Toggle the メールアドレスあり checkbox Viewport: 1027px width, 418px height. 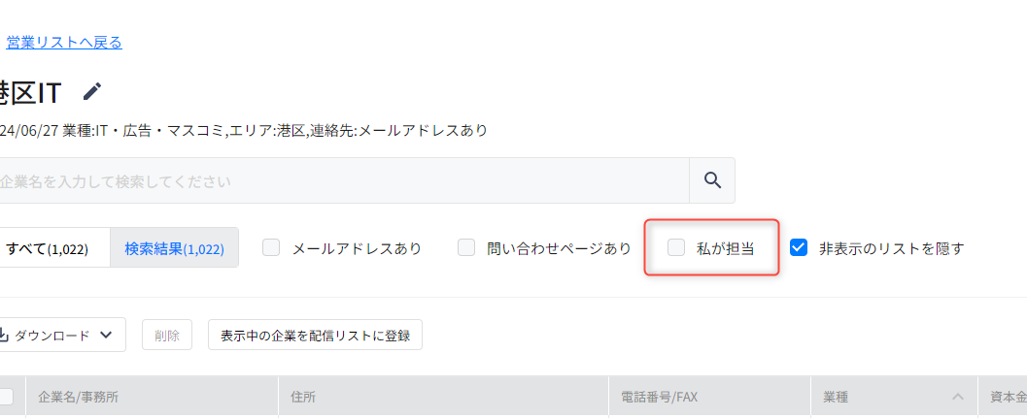[271, 248]
